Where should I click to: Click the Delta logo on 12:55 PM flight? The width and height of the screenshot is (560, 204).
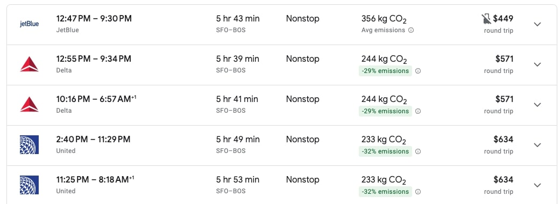point(29,64)
